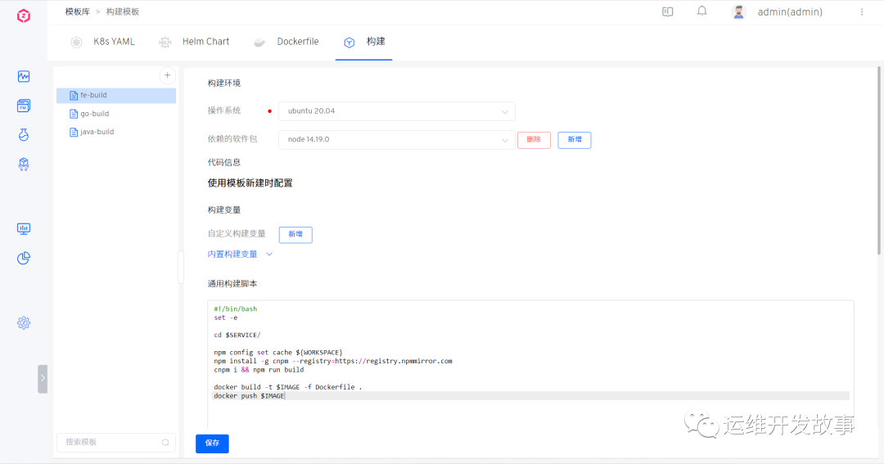Click inside the build script editor

tap(530, 363)
